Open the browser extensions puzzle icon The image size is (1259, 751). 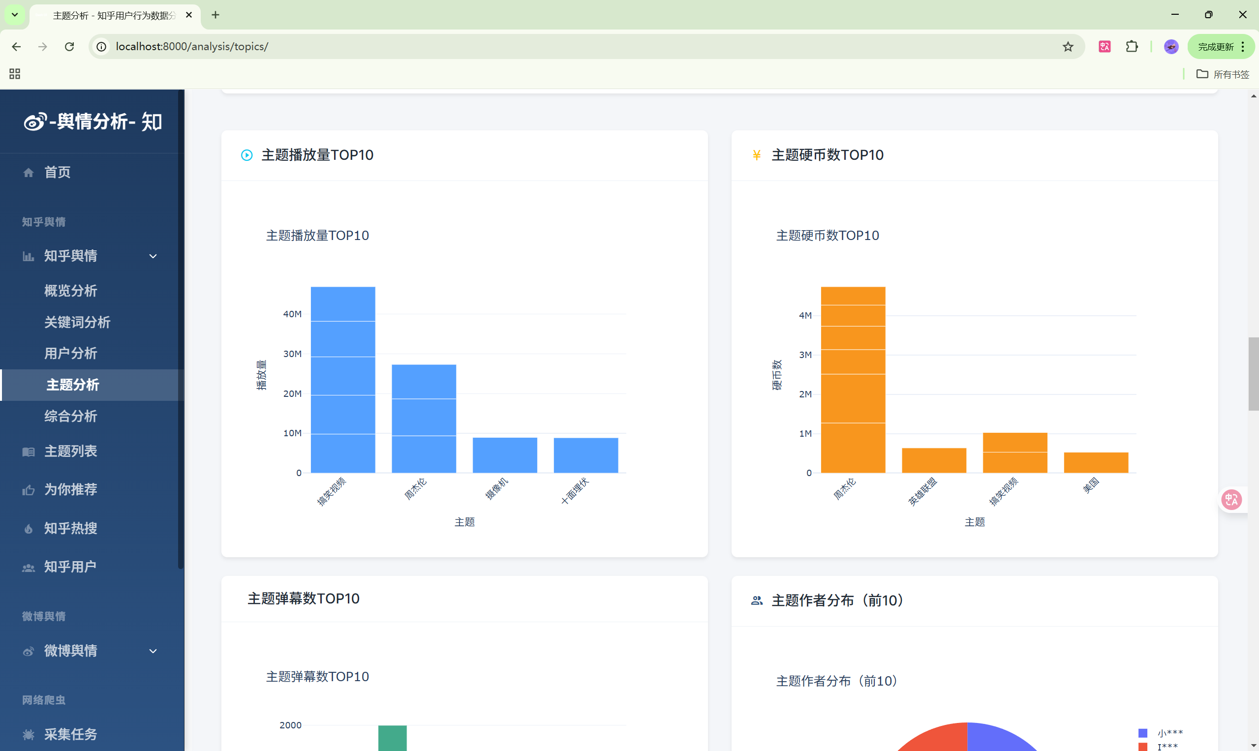tap(1132, 47)
